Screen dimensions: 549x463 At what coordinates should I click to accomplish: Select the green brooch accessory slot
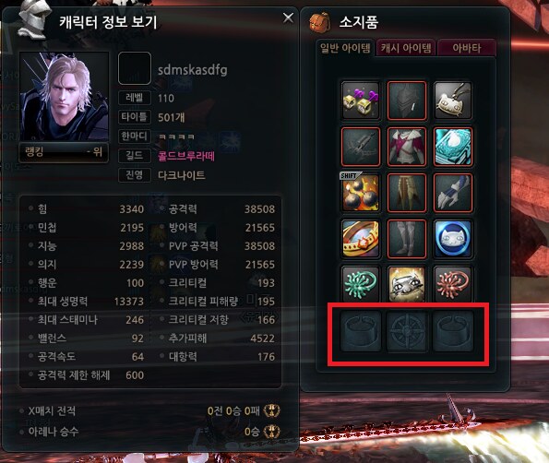click(361, 284)
